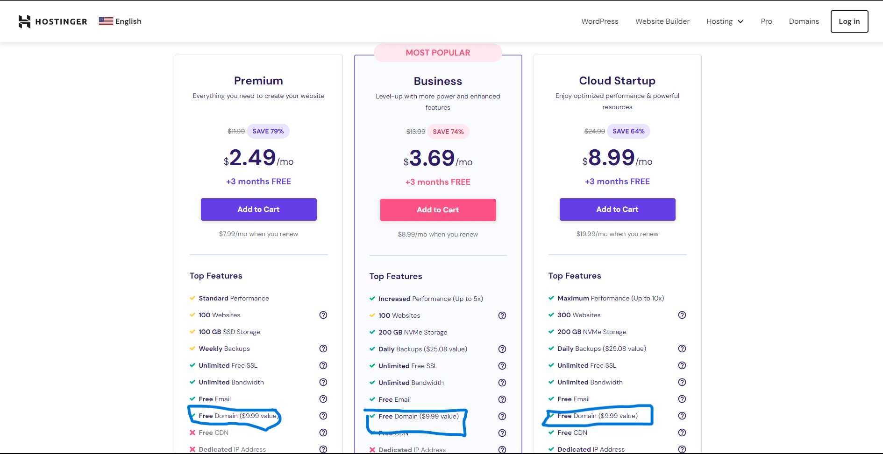The width and height of the screenshot is (883, 454).
Task: Click the question icon beside Weekly Backups
Action: click(x=323, y=349)
